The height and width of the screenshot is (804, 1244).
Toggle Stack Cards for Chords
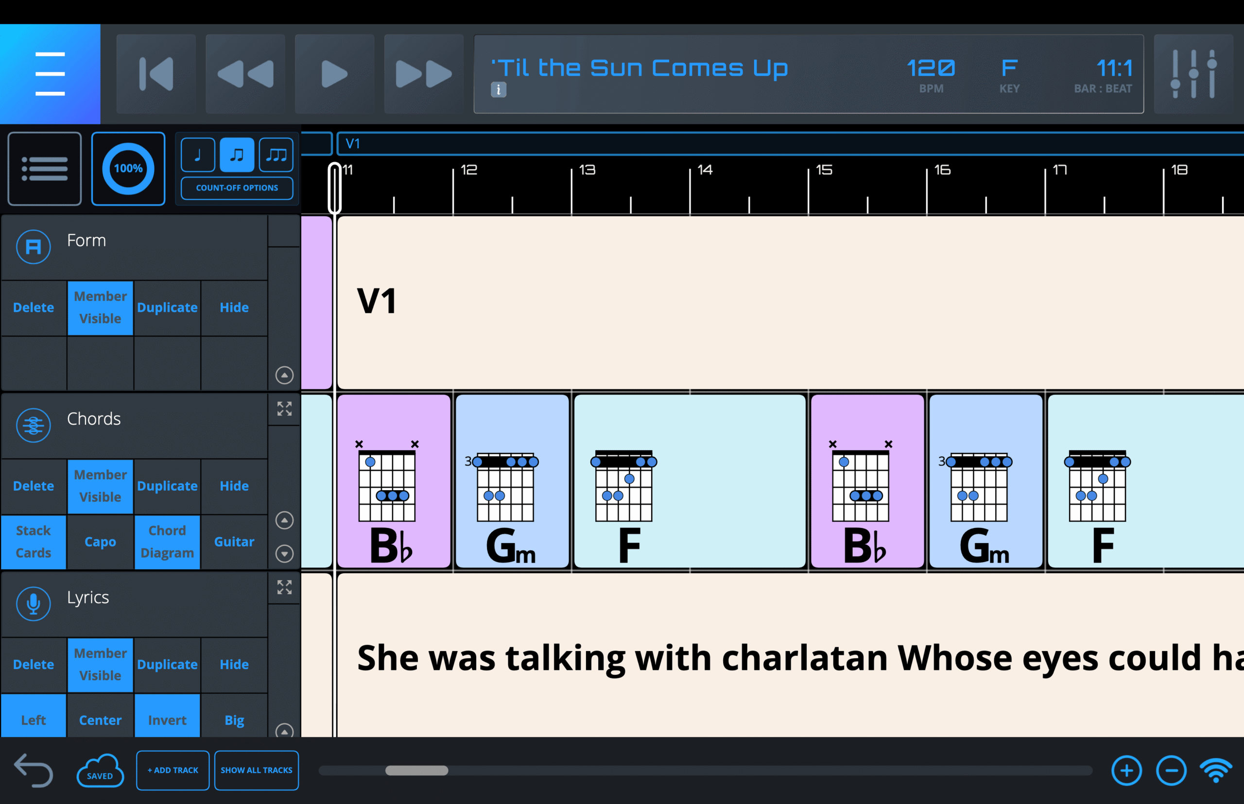point(34,542)
